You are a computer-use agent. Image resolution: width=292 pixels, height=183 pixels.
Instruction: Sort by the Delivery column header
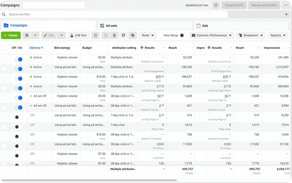(x=36, y=48)
